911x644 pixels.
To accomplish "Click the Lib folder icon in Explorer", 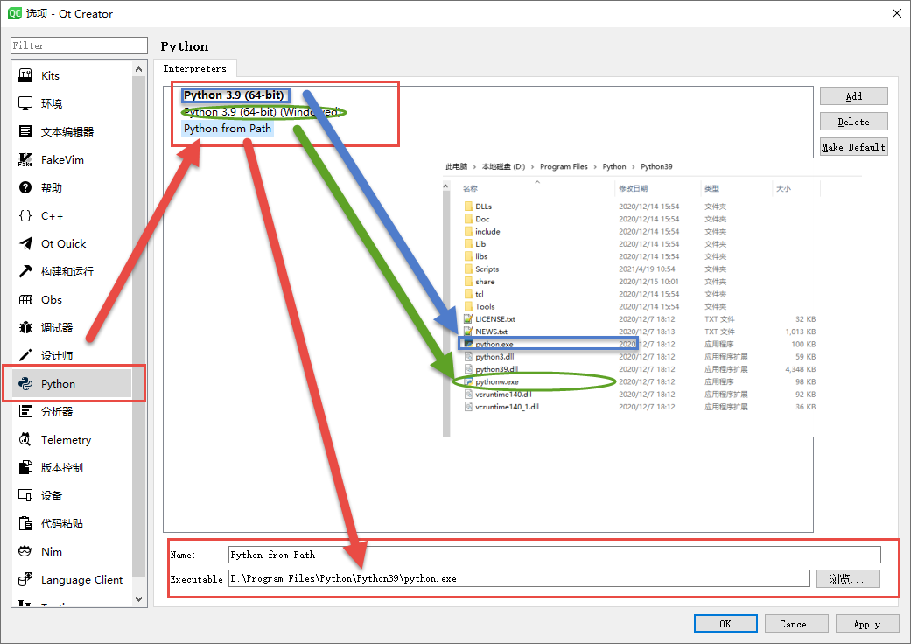I will click(468, 244).
